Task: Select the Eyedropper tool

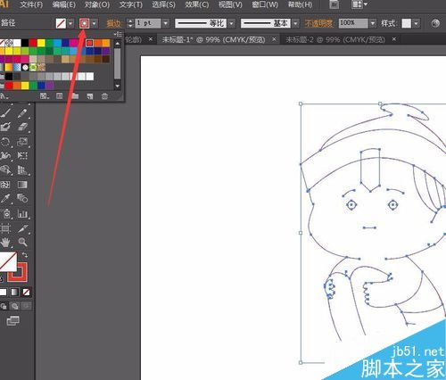Action: (6, 198)
